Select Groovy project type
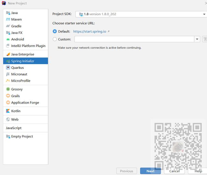This screenshot has width=207, height=175. [25, 89]
